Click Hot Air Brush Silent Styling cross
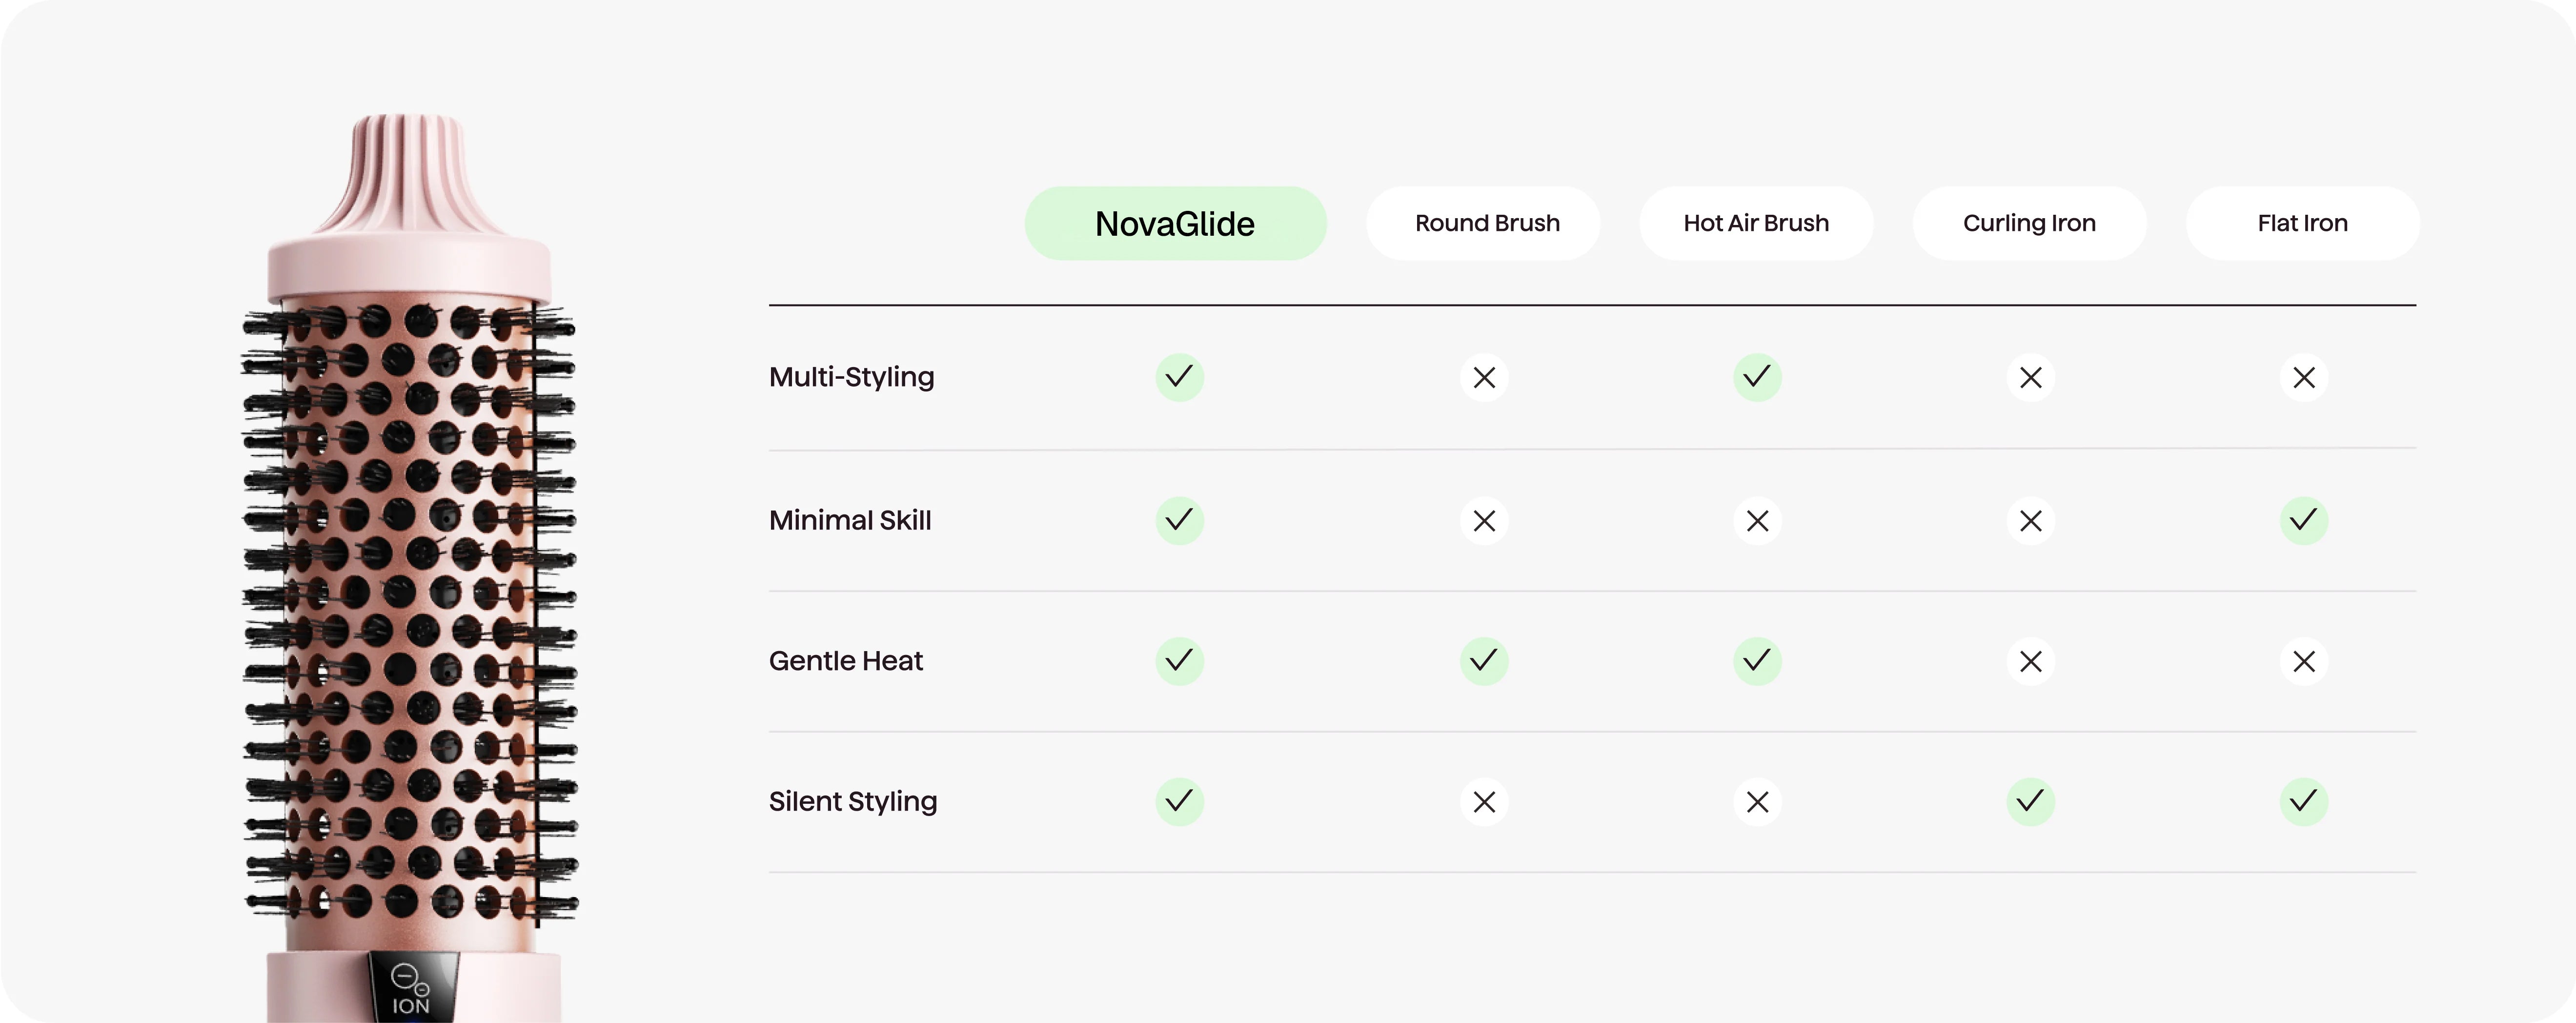 coord(1757,801)
